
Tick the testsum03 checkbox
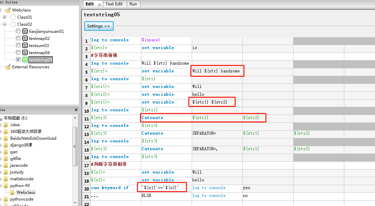point(18,45)
